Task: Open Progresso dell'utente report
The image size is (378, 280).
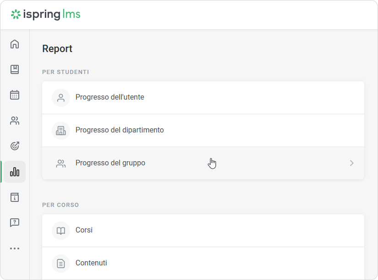Action: point(110,97)
